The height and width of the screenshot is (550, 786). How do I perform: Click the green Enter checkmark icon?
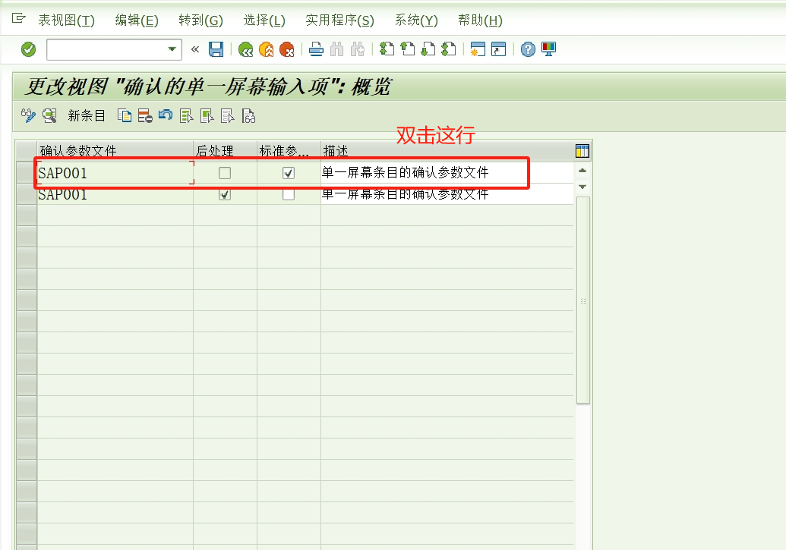[x=29, y=49]
